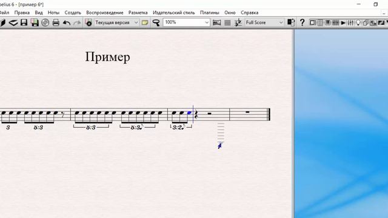Select the first bracketed 5:3 tuplet
The width and height of the screenshot is (388, 218).
tap(91, 128)
